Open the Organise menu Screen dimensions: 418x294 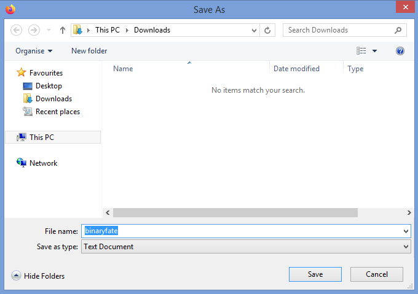(x=34, y=51)
